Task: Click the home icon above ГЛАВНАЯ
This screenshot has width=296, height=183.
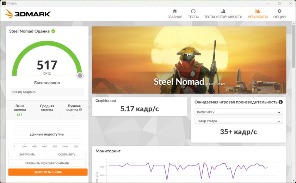Action: [175, 11]
